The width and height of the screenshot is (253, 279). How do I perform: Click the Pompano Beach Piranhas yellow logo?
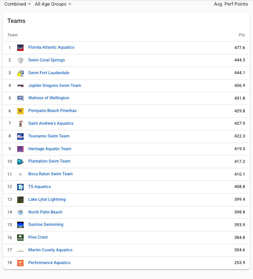tap(20, 111)
